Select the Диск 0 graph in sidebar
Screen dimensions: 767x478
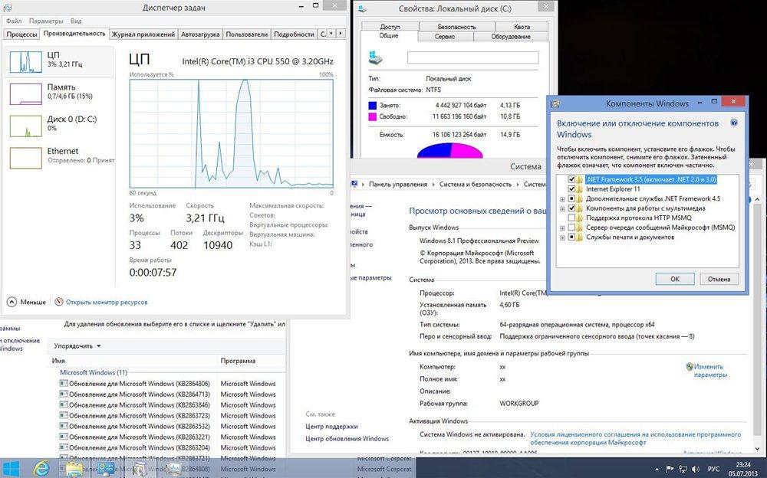[x=25, y=126]
